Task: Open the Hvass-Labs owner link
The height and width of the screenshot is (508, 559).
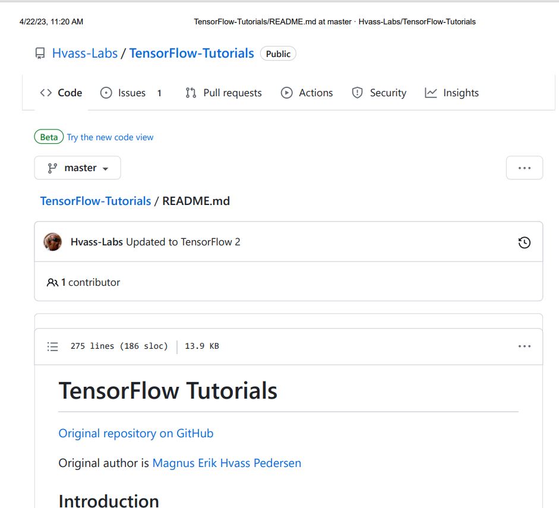Action: coord(85,53)
